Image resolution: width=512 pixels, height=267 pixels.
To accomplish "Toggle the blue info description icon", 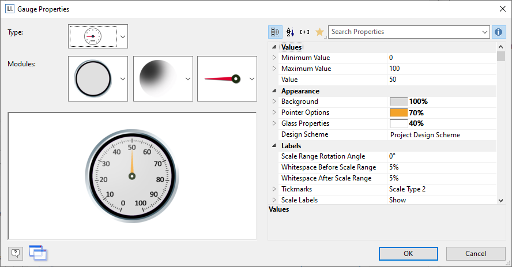I will tap(499, 32).
